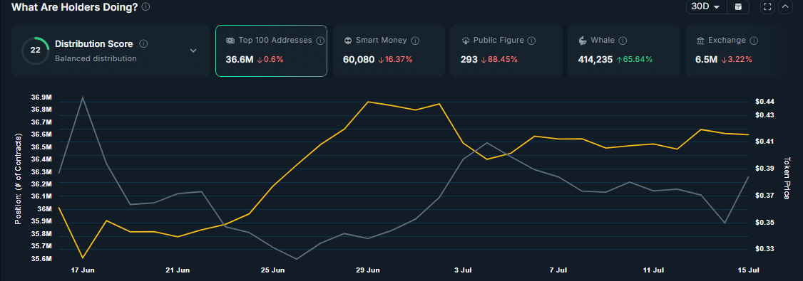Click the 60,080 Smart Money value

coord(359,59)
